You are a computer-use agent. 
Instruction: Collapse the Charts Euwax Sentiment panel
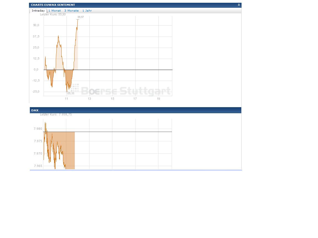(239, 5)
